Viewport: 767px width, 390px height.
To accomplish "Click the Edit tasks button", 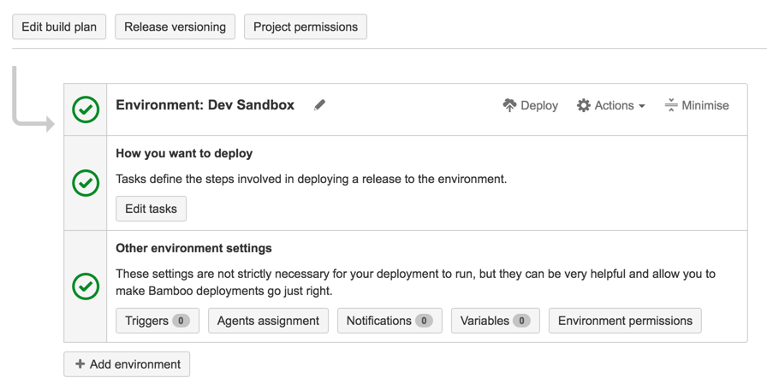I will click(152, 209).
